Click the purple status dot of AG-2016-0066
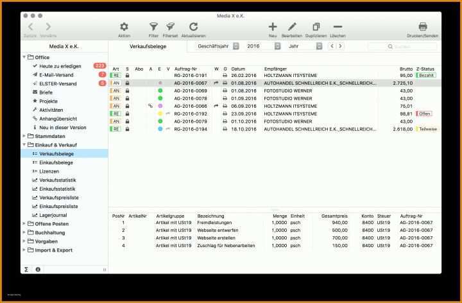The height and width of the screenshot is (303, 462). pos(160,106)
